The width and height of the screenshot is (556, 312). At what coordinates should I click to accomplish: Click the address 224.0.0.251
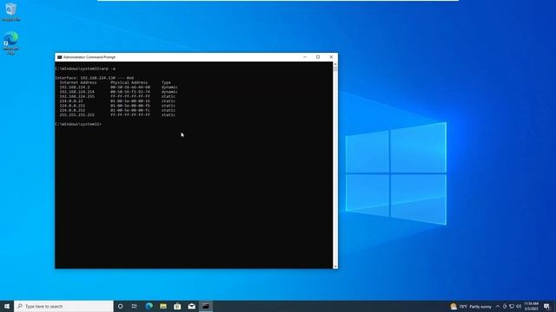72,106
